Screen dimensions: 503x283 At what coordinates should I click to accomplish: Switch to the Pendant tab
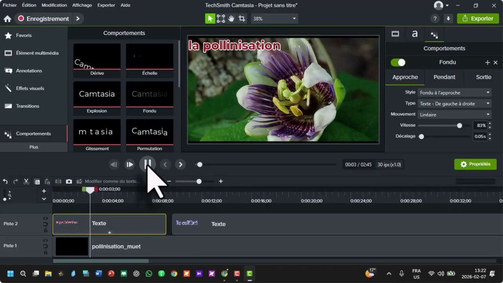click(x=444, y=77)
